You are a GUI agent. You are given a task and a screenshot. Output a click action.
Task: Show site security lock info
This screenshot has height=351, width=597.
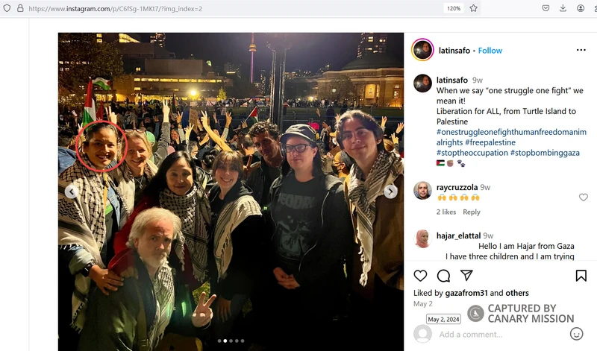coord(20,8)
